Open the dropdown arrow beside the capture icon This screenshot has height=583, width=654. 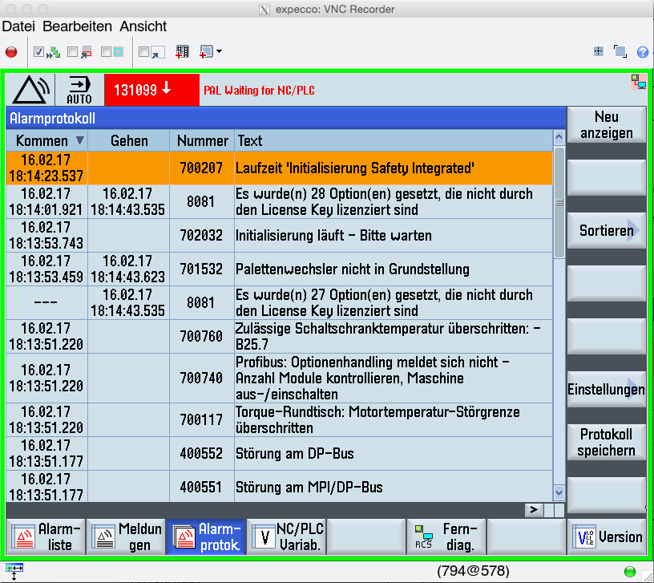(219, 52)
